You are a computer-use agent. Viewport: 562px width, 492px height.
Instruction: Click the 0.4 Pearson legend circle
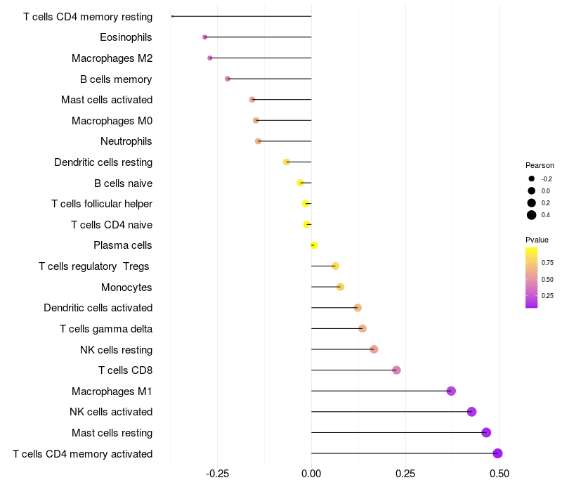(x=532, y=215)
